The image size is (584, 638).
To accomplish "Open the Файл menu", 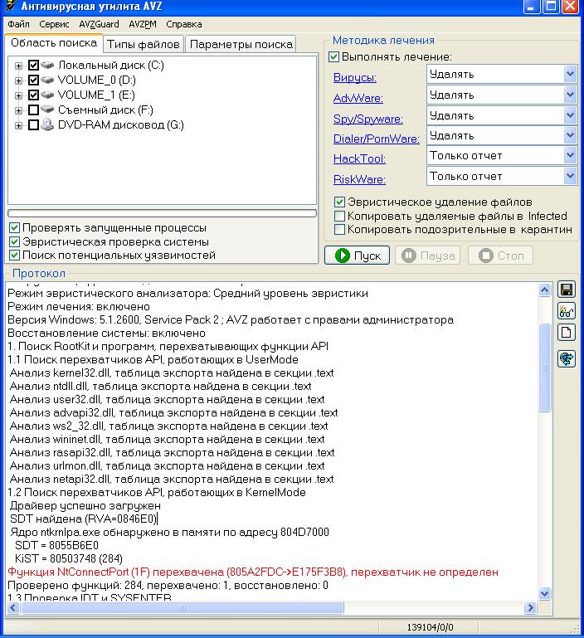I will (x=18, y=24).
